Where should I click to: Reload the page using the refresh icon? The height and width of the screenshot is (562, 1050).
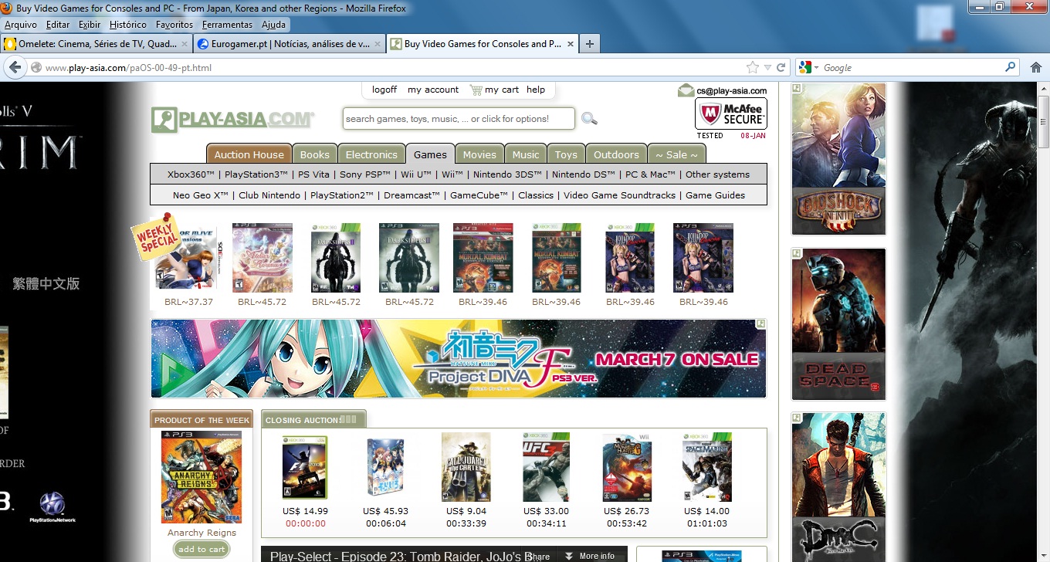[x=781, y=68]
